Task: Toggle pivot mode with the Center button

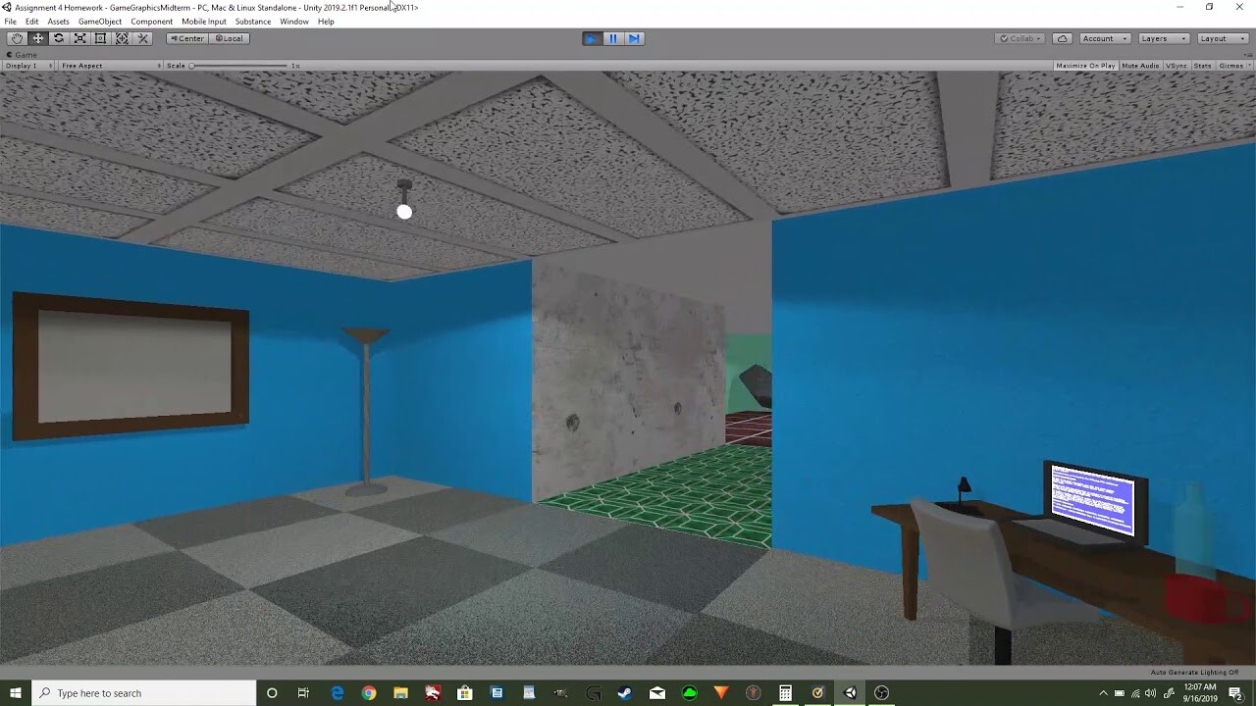Action: point(186,38)
